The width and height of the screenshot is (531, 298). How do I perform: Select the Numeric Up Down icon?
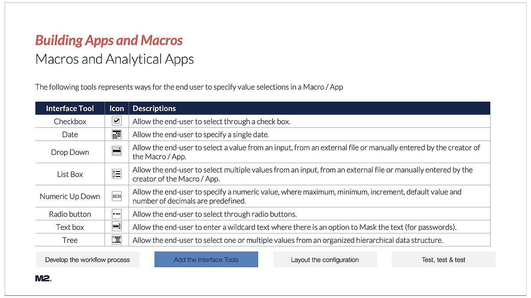pyautogui.click(x=117, y=196)
